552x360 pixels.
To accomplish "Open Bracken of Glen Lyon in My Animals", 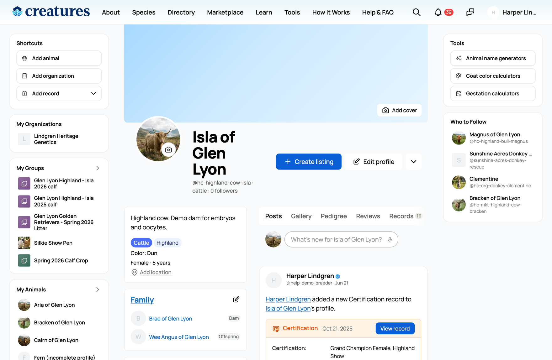I will click(x=59, y=322).
